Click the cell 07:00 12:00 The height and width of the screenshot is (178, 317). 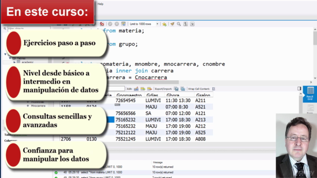(x=178, y=113)
